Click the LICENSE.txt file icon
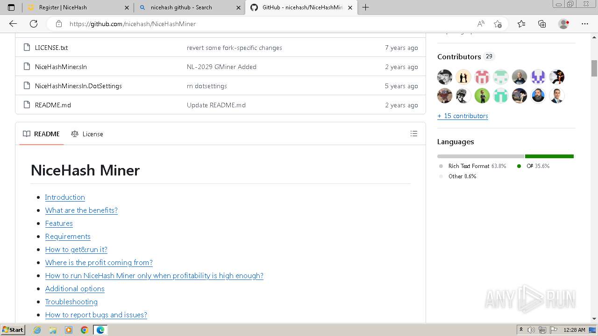 [27, 48]
